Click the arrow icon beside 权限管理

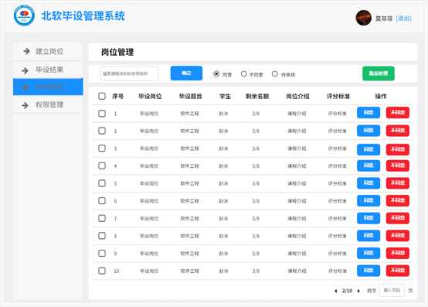pyautogui.click(x=25, y=105)
